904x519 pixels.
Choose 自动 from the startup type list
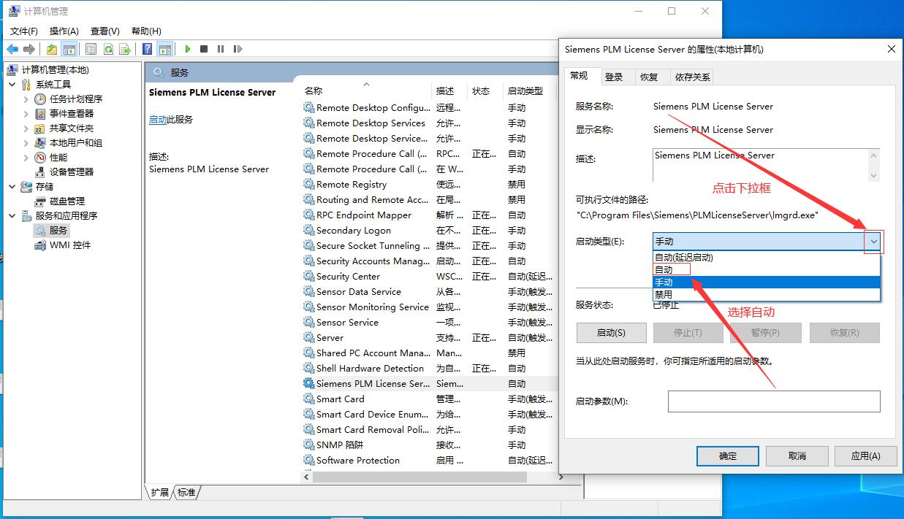(x=664, y=270)
